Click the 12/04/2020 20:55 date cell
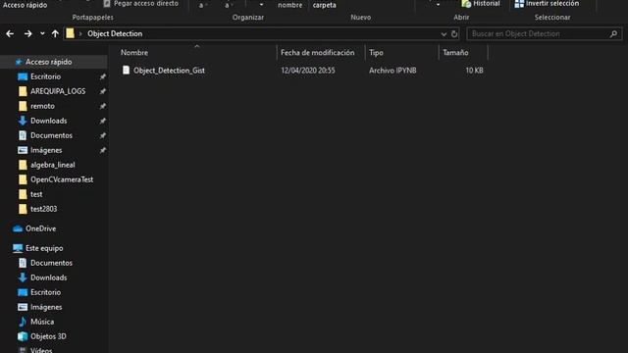 307,71
